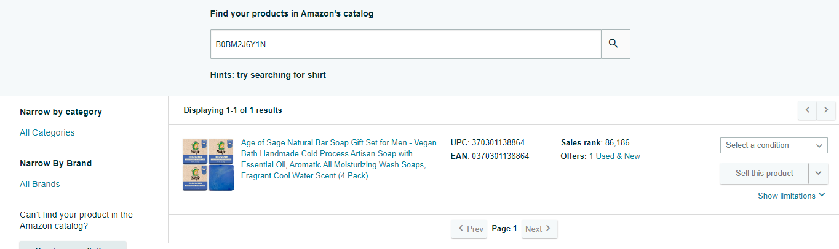Click the EAN number 0370301138864
Viewport: 839px width, 249px height.
500,156
